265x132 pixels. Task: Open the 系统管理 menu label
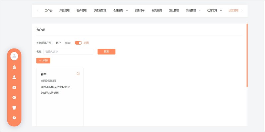tap(191, 11)
